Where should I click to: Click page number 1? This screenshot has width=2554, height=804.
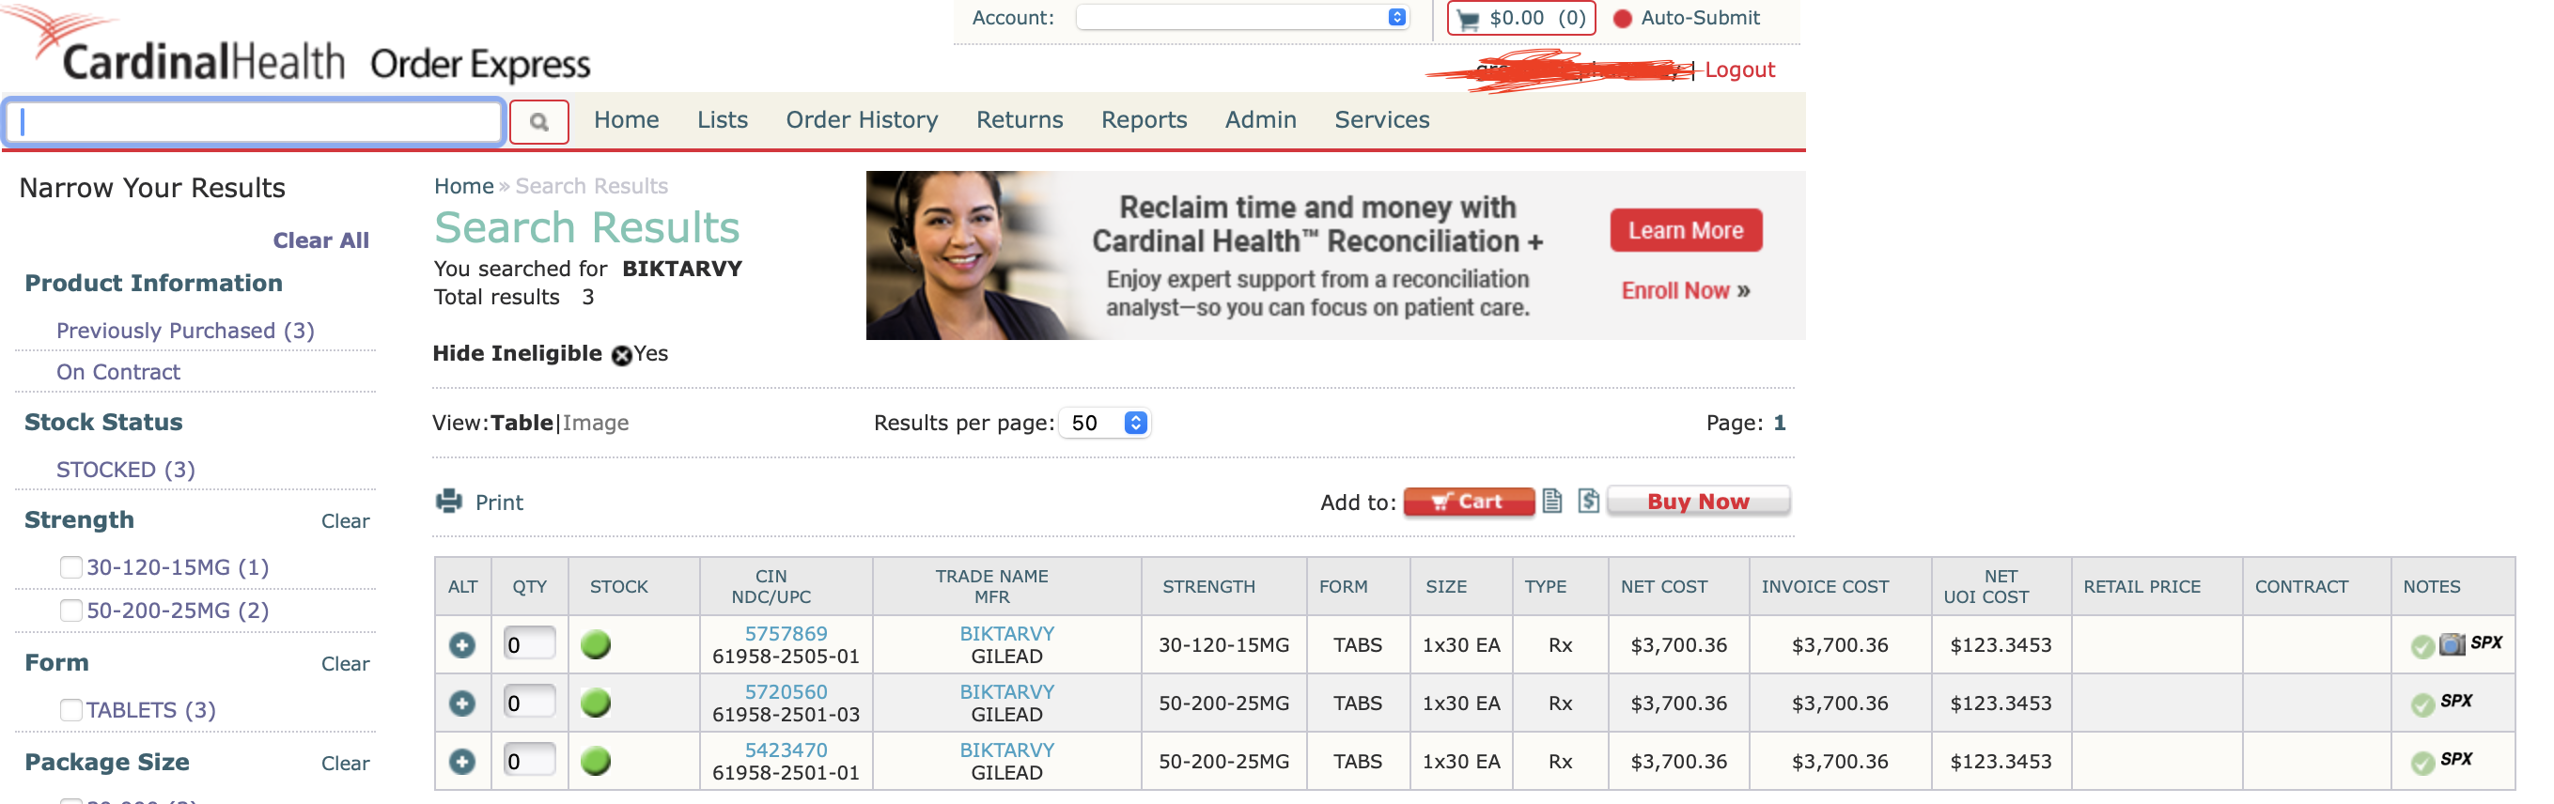[1780, 424]
